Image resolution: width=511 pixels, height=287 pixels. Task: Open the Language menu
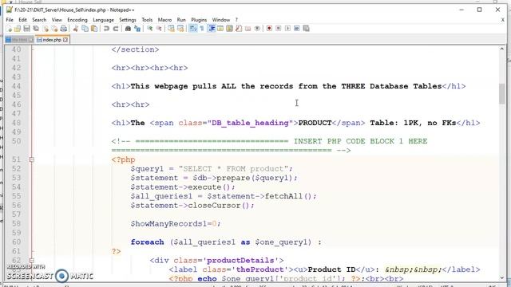pyautogui.click(x=103, y=20)
